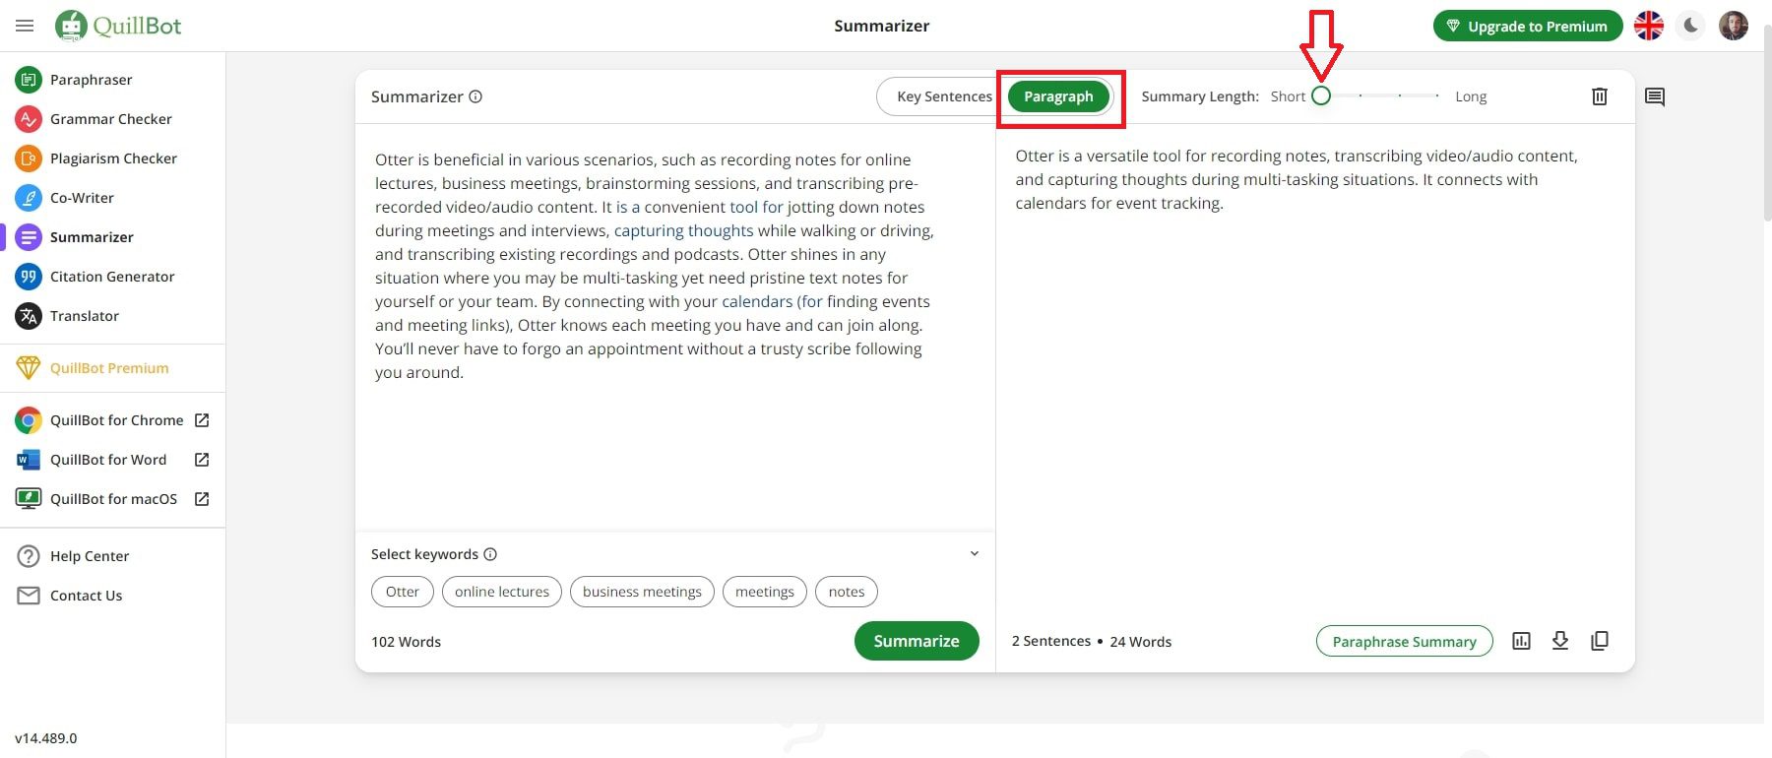Viewport: 1772px width, 758px height.
Task: Click the Summarizer info icon
Action: 475,96
